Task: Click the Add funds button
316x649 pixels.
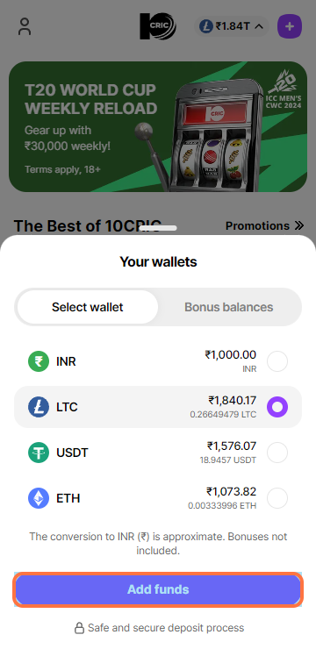Action: [x=158, y=589]
